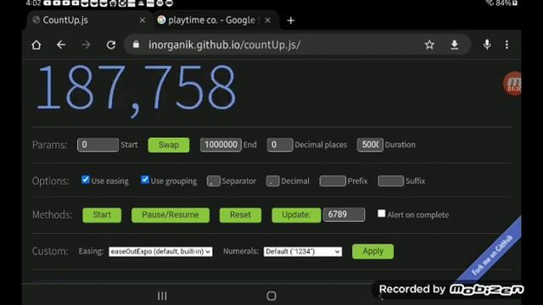This screenshot has width=543, height=305.
Task: Focus the End value input field
Action: coord(221,145)
